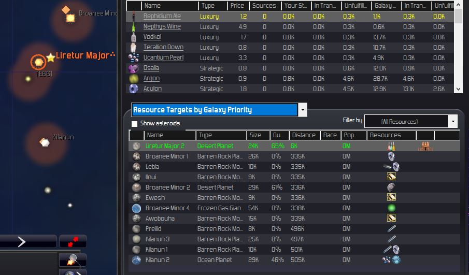Click the Vodkol resource icon
469x275 pixels.
[134, 37]
